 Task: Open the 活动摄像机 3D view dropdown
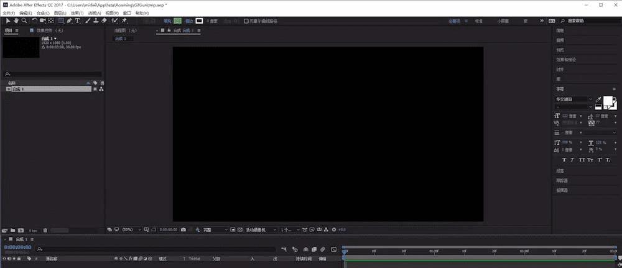pos(261,229)
